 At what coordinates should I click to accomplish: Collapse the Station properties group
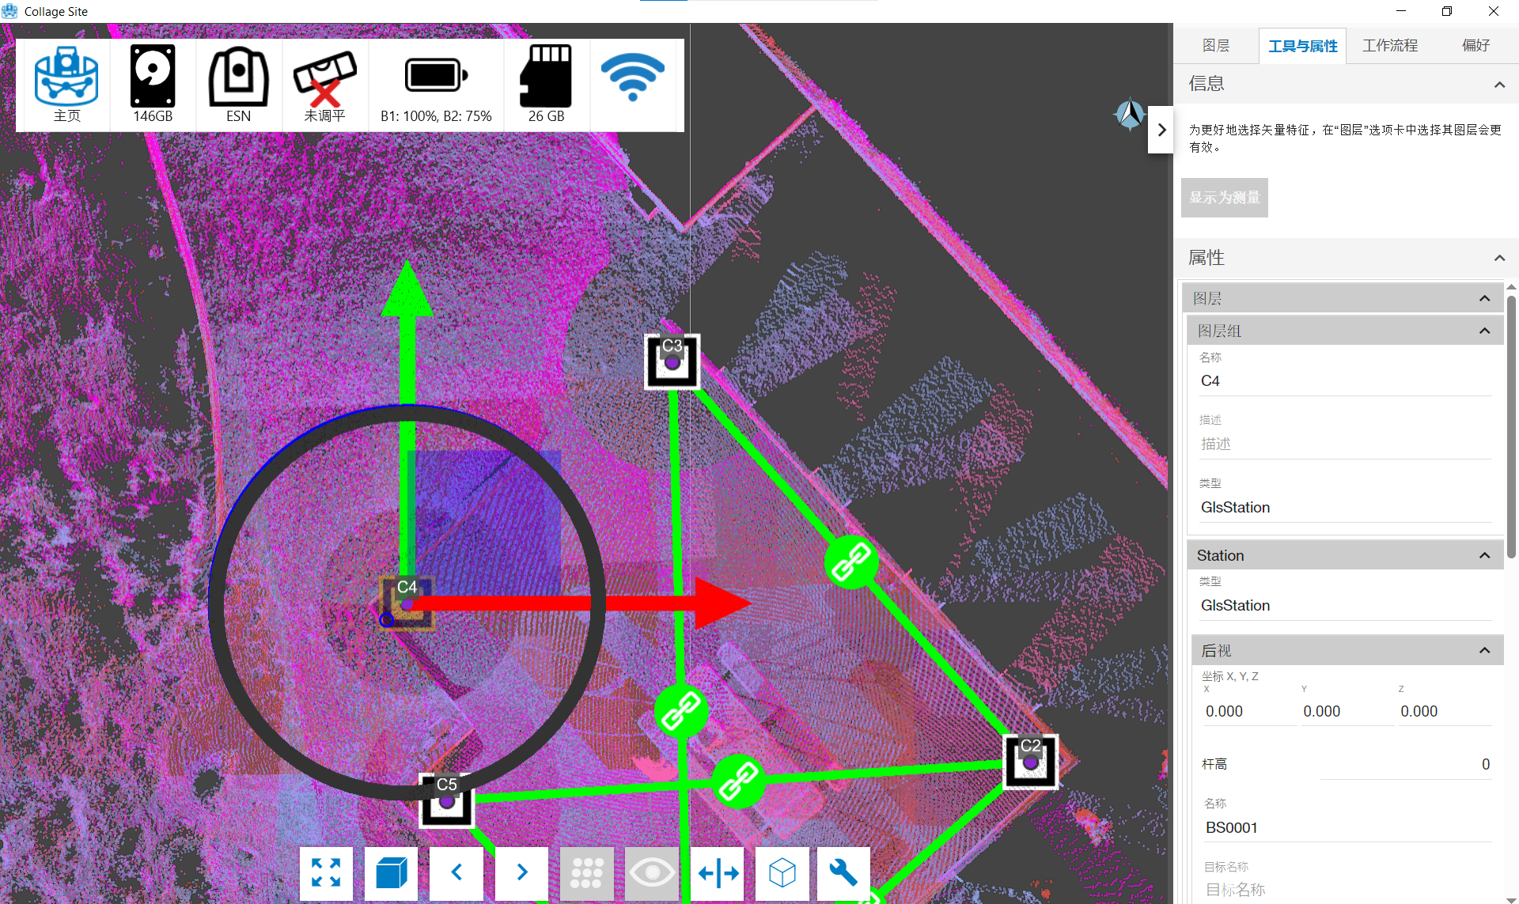1484,555
